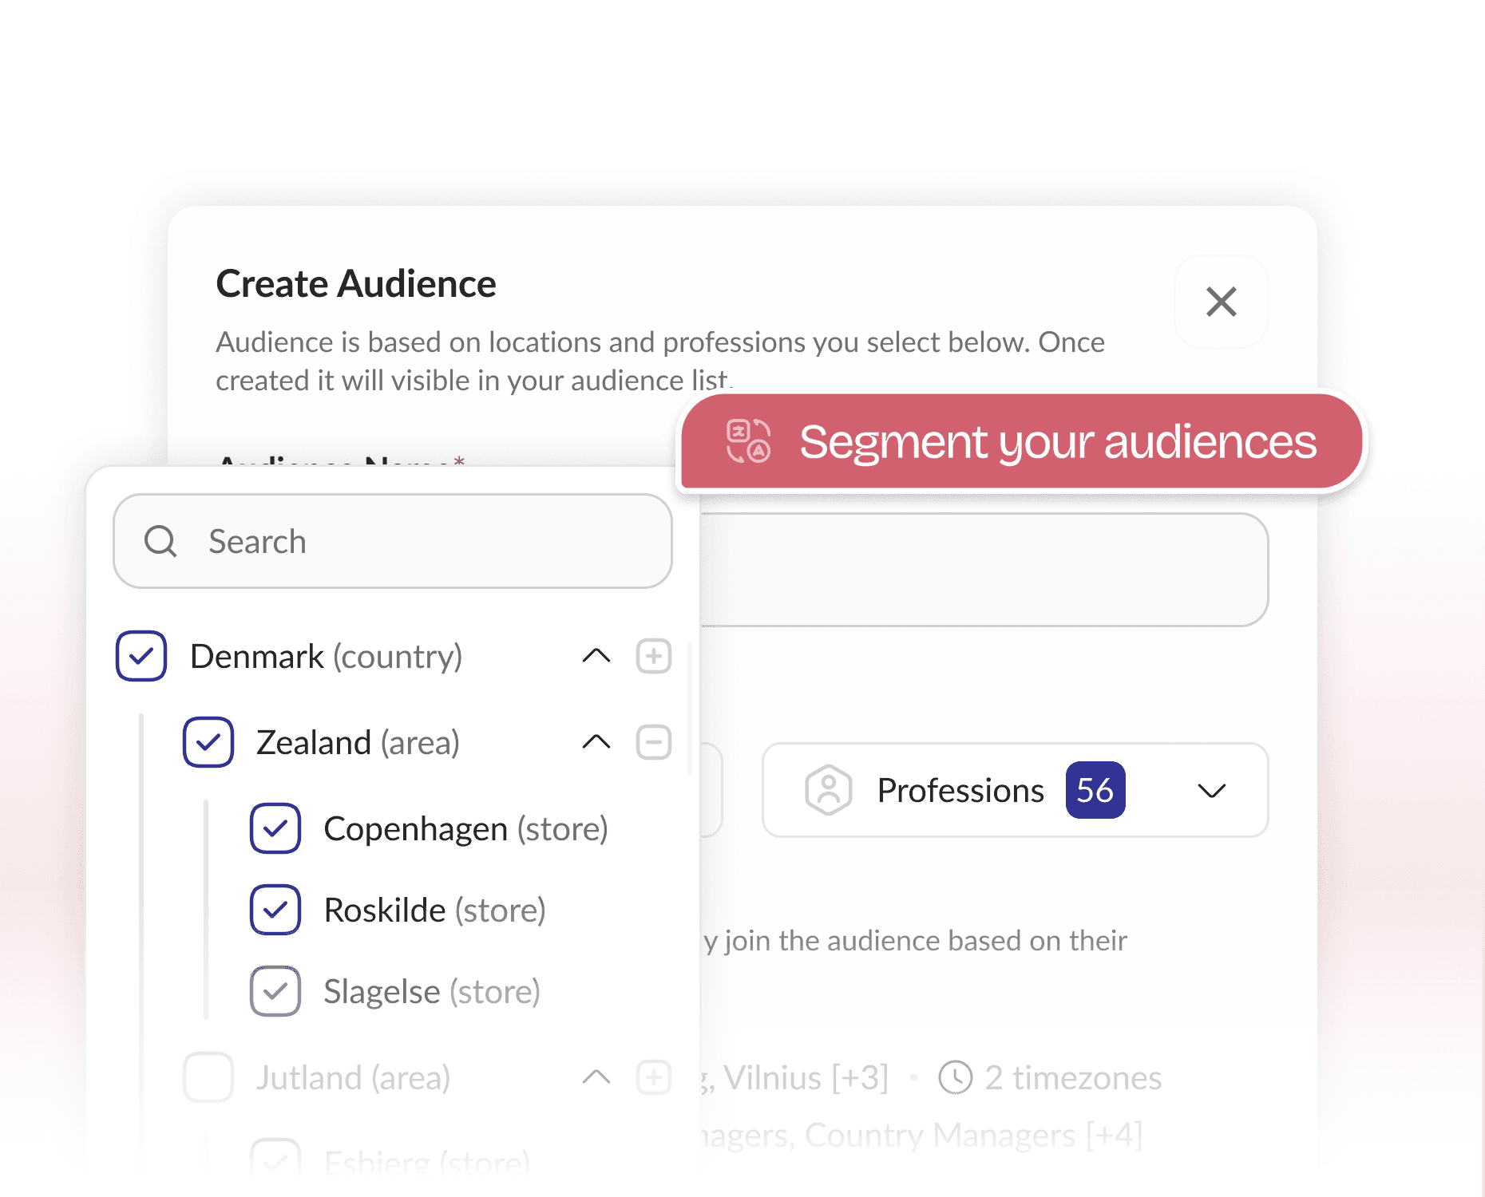Uncheck the Zealand (area) checkbox
Screen dimensions: 1485x1197
point(208,742)
